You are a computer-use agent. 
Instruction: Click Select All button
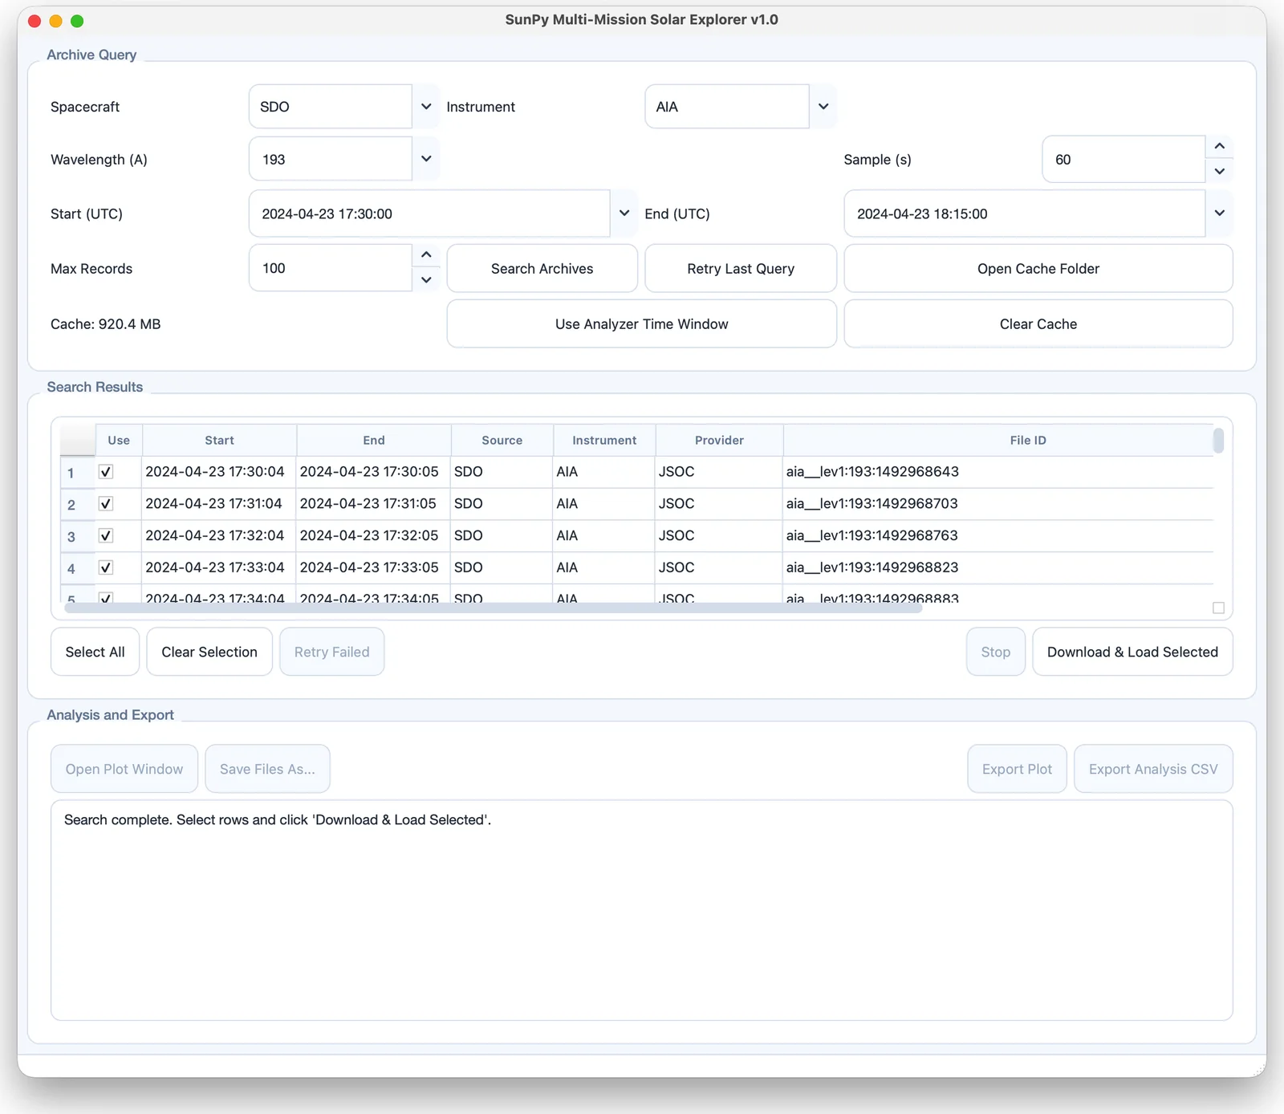pos(95,652)
